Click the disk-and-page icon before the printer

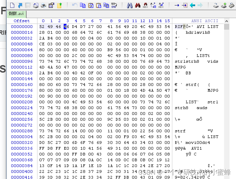pyautogui.click(x=36, y=5)
